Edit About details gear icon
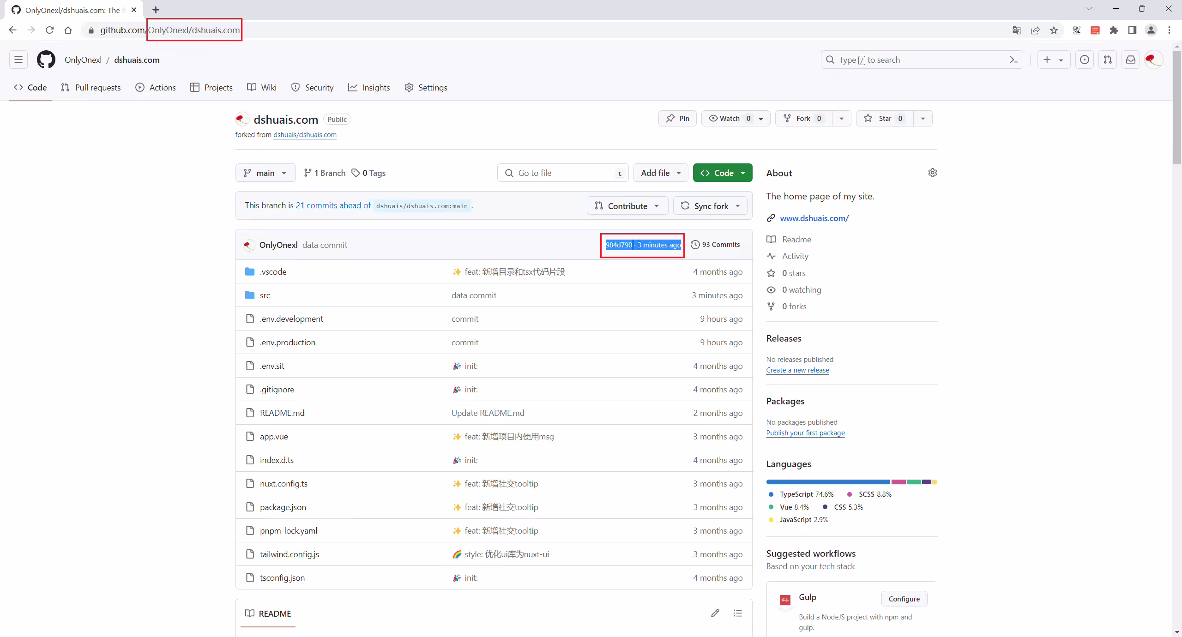1182x637 pixels. [x=933, y=173]
